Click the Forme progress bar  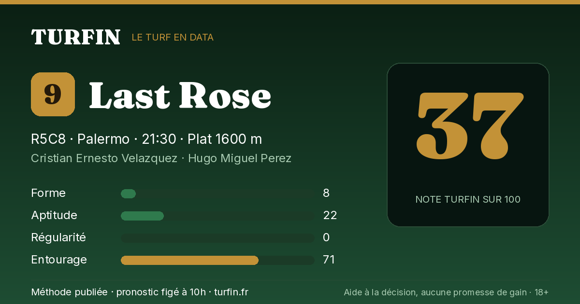click(217, 194)
